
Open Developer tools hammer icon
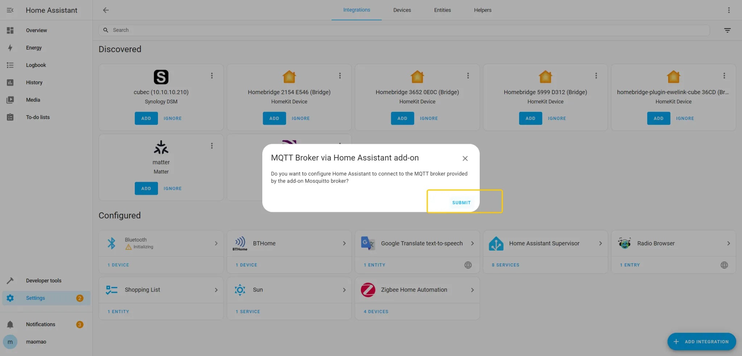pyautogui.click(x=10, y=281)
